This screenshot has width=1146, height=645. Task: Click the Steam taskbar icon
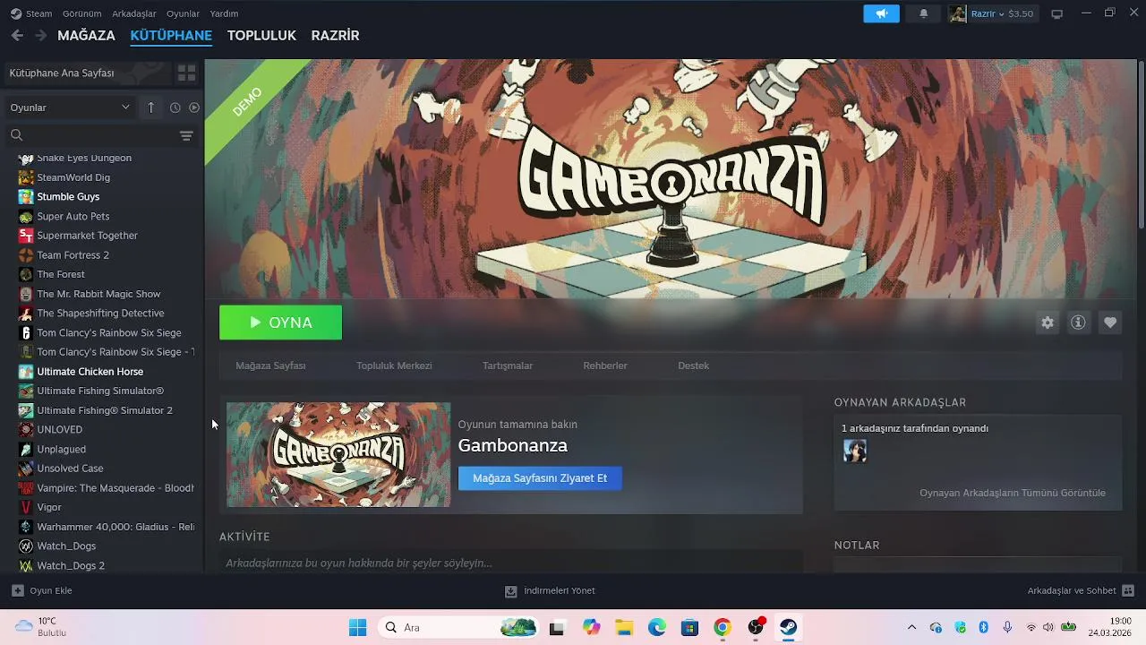(788, 627)
